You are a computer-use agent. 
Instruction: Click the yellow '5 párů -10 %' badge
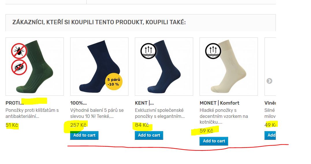(x=114, y=82)
